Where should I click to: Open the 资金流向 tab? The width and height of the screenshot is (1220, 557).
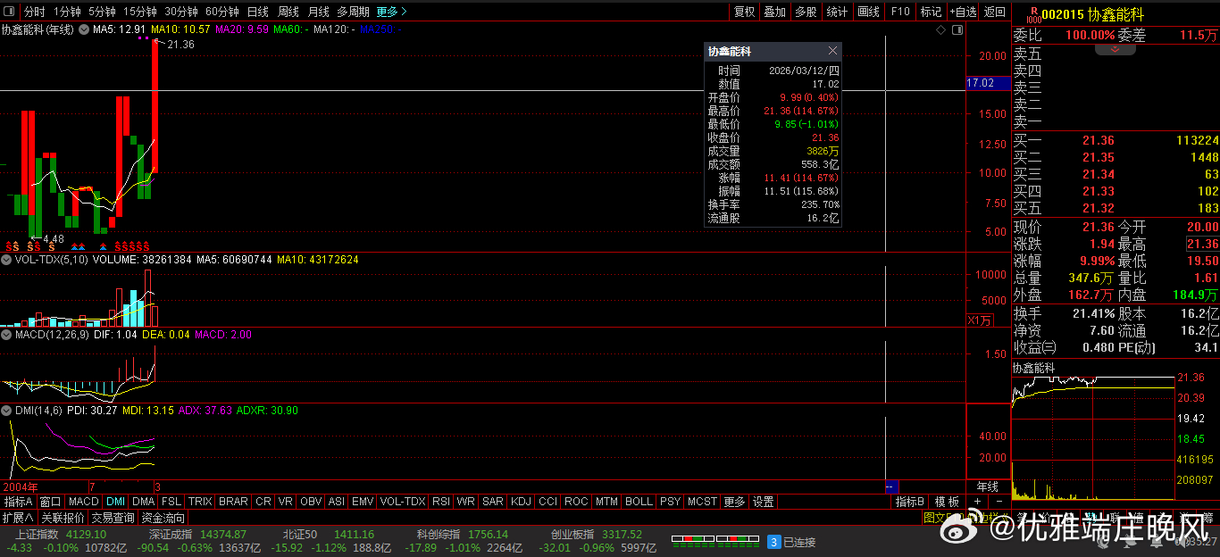(x=163, y=518)
